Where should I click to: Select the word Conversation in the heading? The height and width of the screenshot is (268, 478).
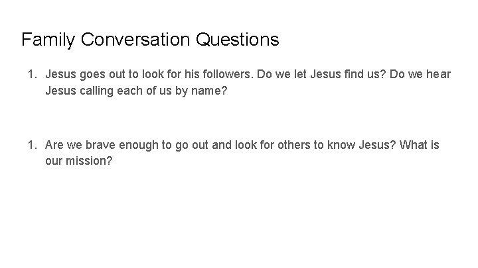[x=135, y=40]
